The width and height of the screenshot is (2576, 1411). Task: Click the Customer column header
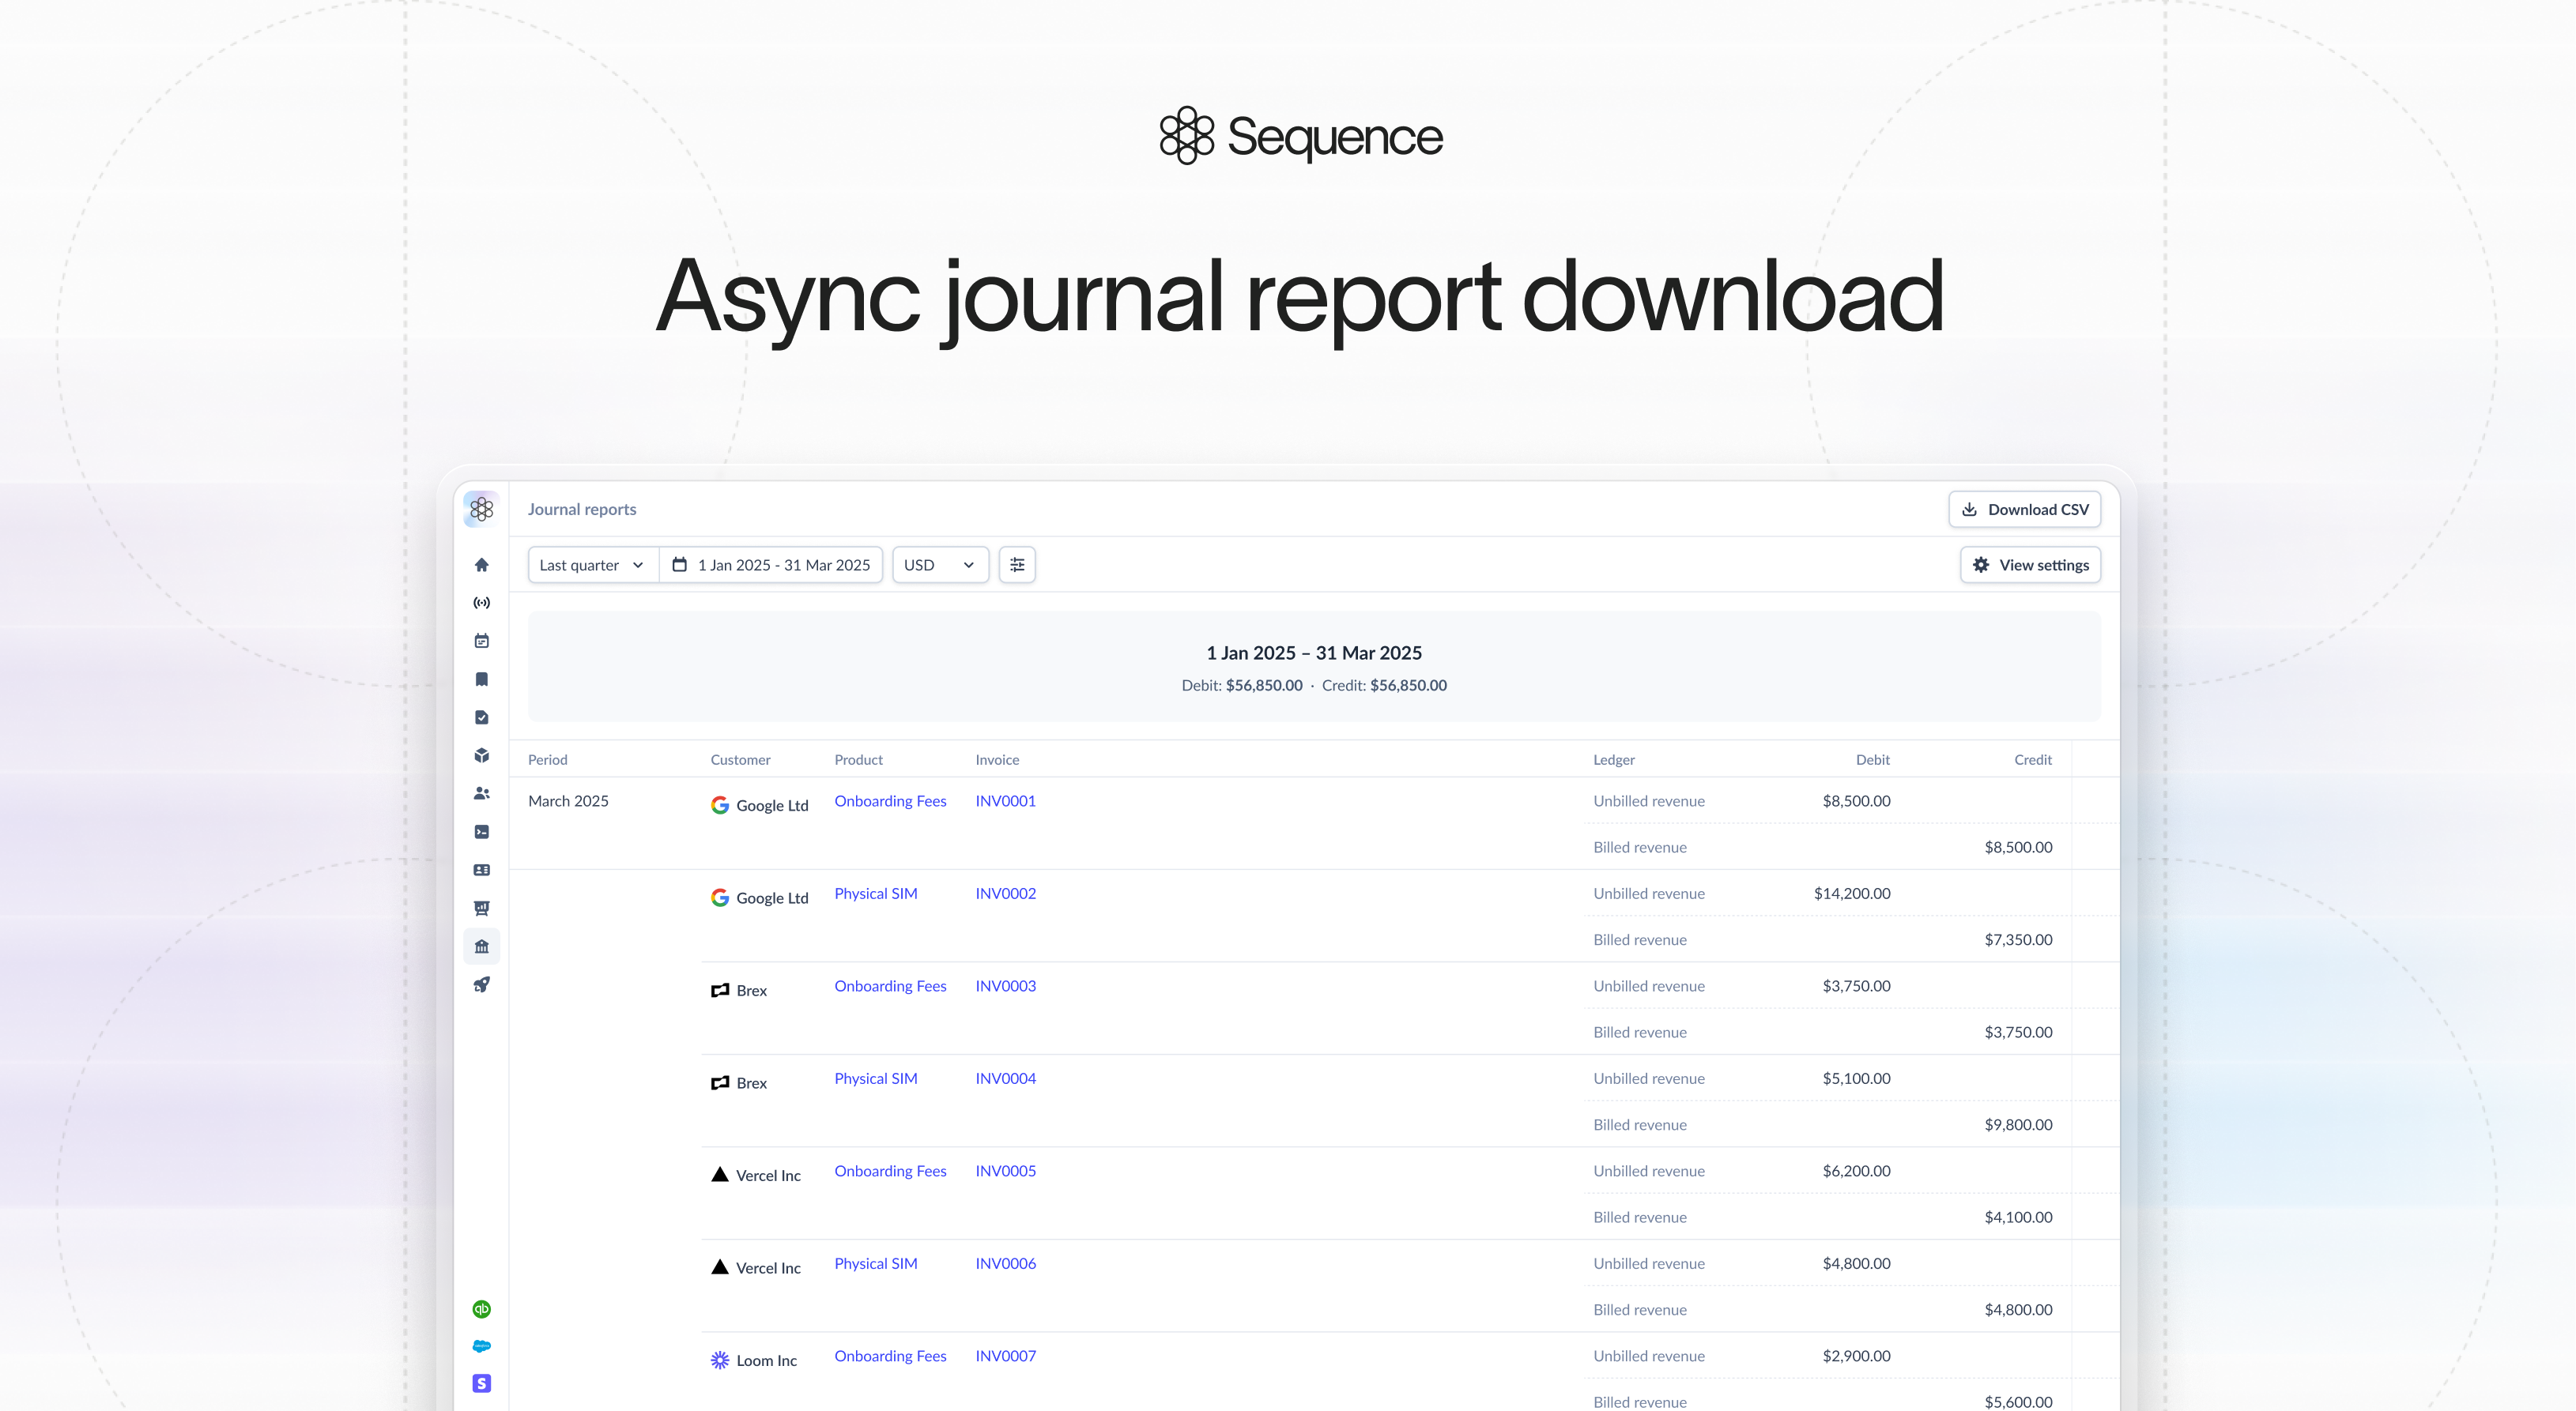(740, 759)
